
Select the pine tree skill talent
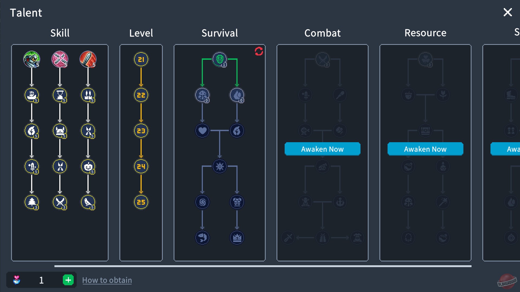tap(32, 202)
